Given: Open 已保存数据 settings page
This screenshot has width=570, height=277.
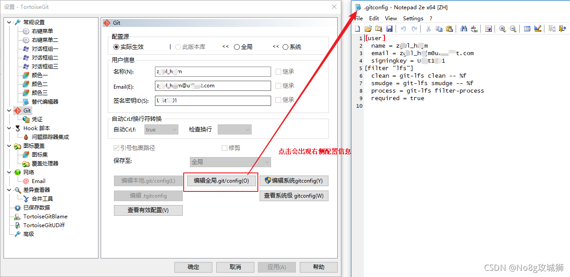Looking at the screenshot, I should coord(37,207).
